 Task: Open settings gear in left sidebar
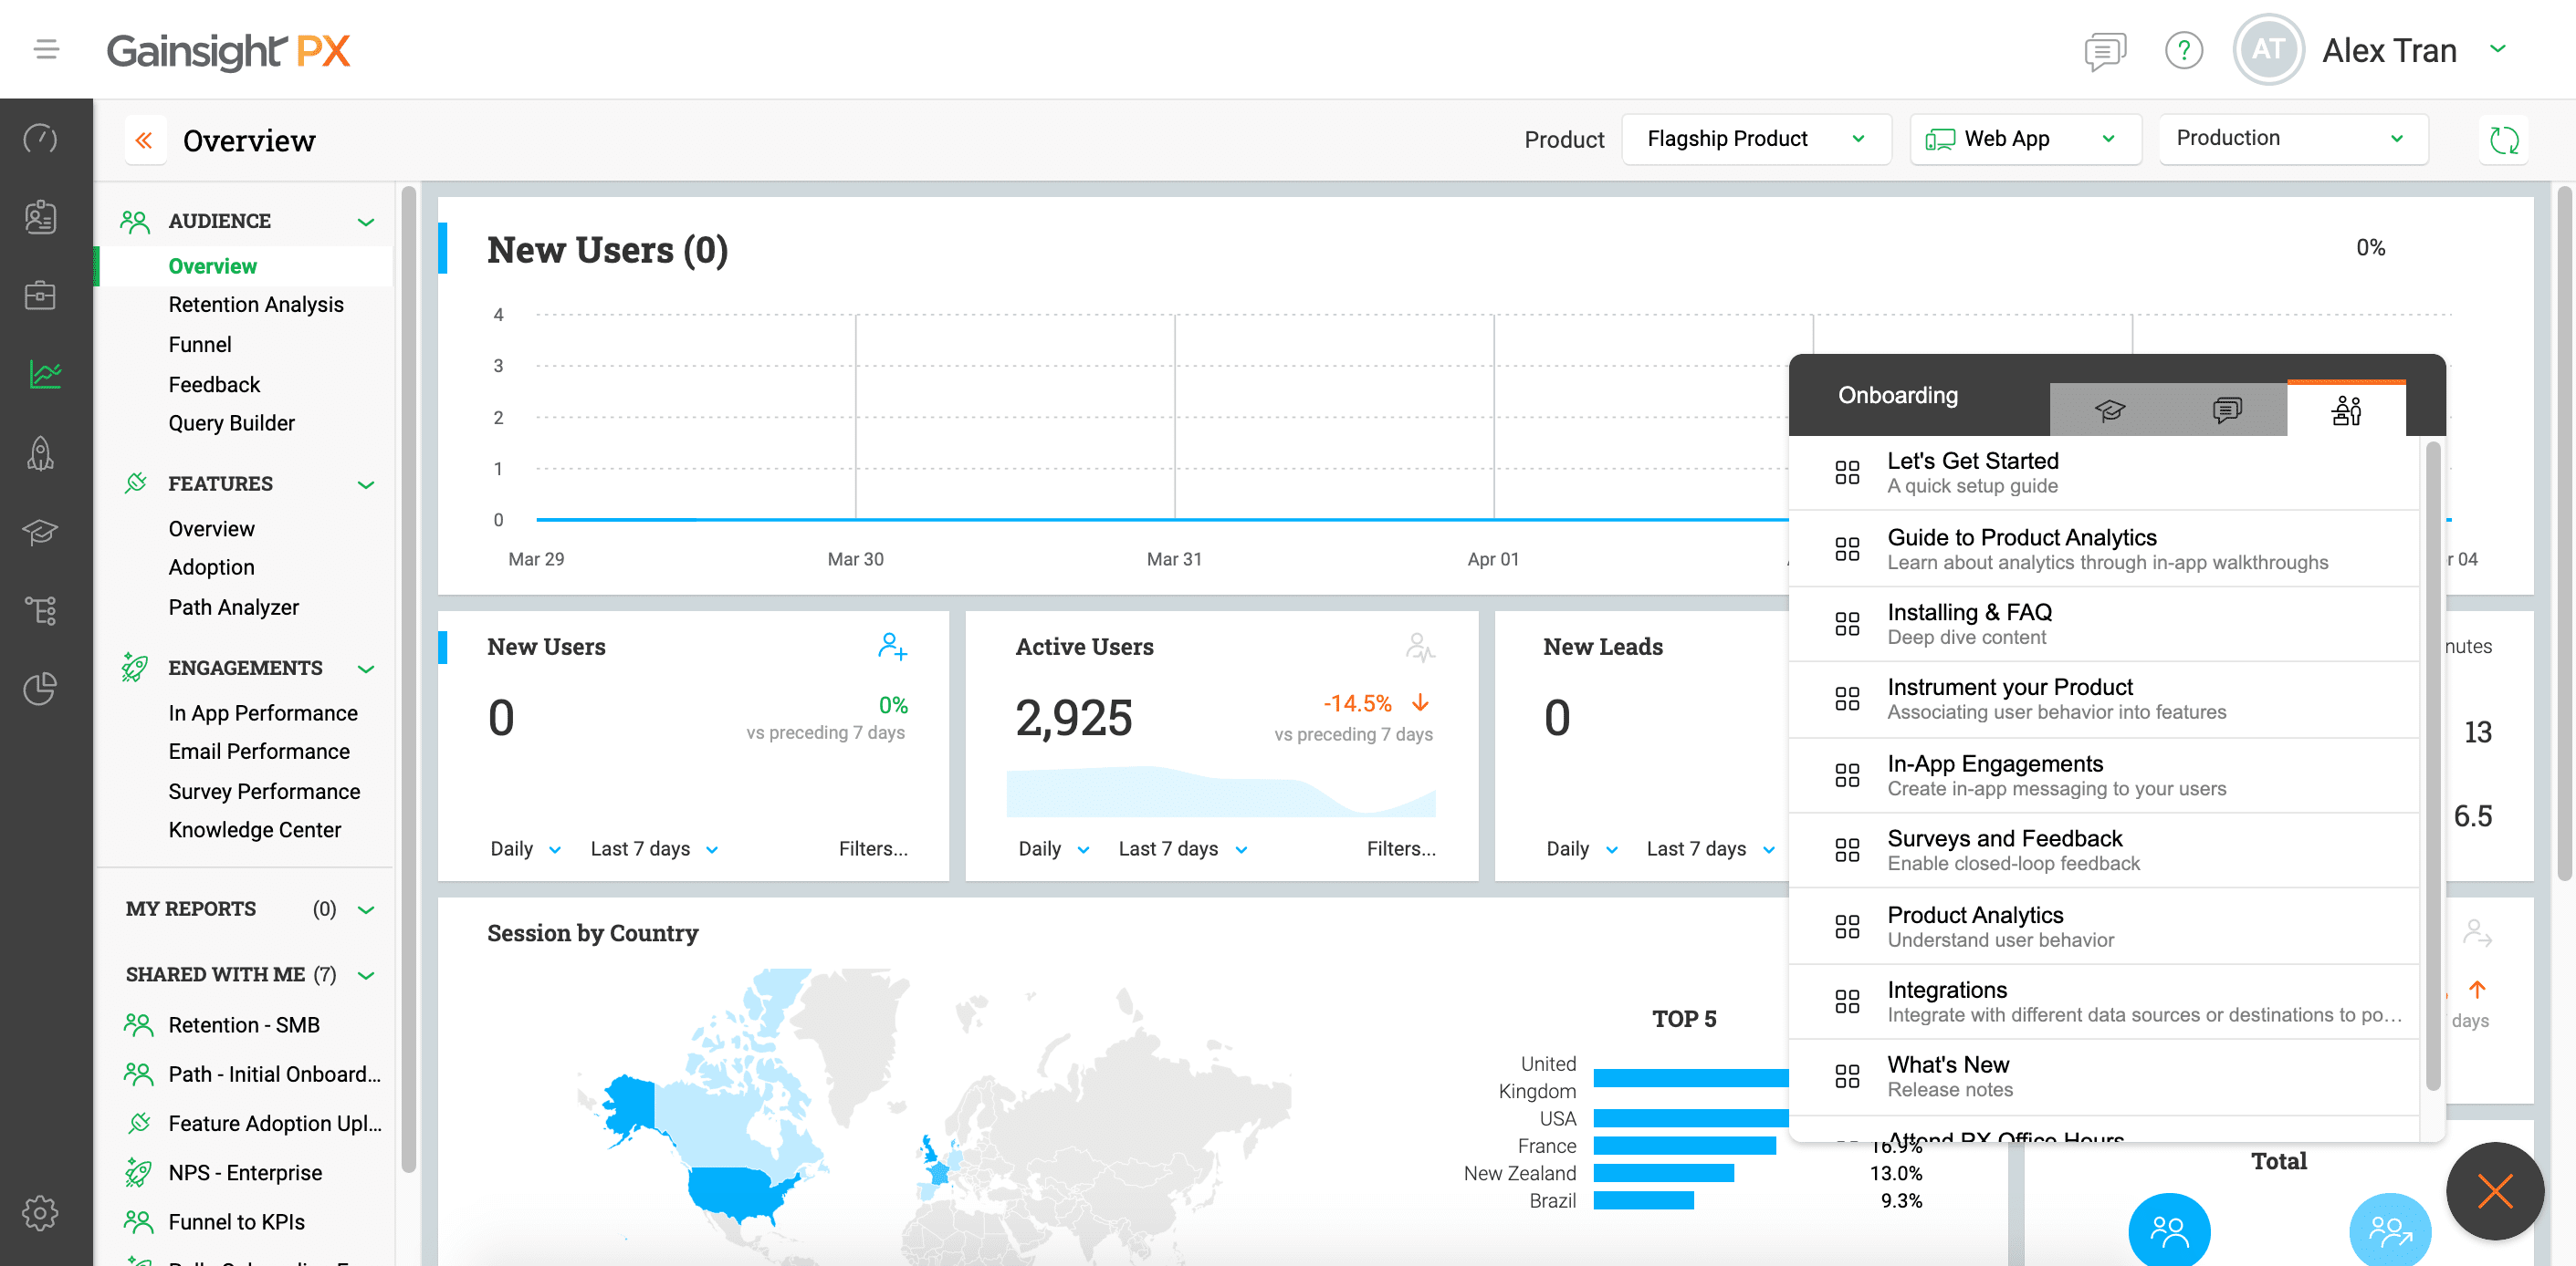tap(41, 1212)
